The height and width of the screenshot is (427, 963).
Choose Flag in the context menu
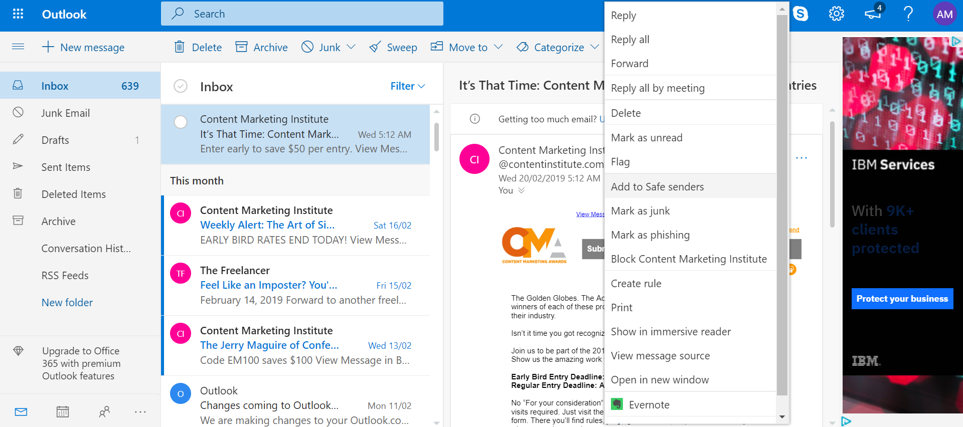pos(690,162)
